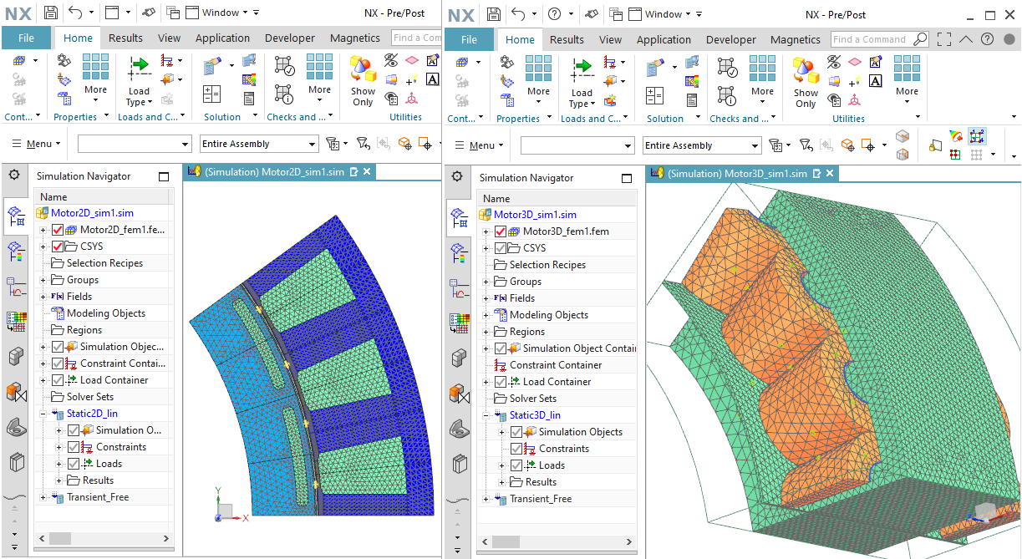1022x559 pixels.
Task: Toggle the CSYS checkbox under Motor3D_sim1.sim
Action: coord(501,248)
